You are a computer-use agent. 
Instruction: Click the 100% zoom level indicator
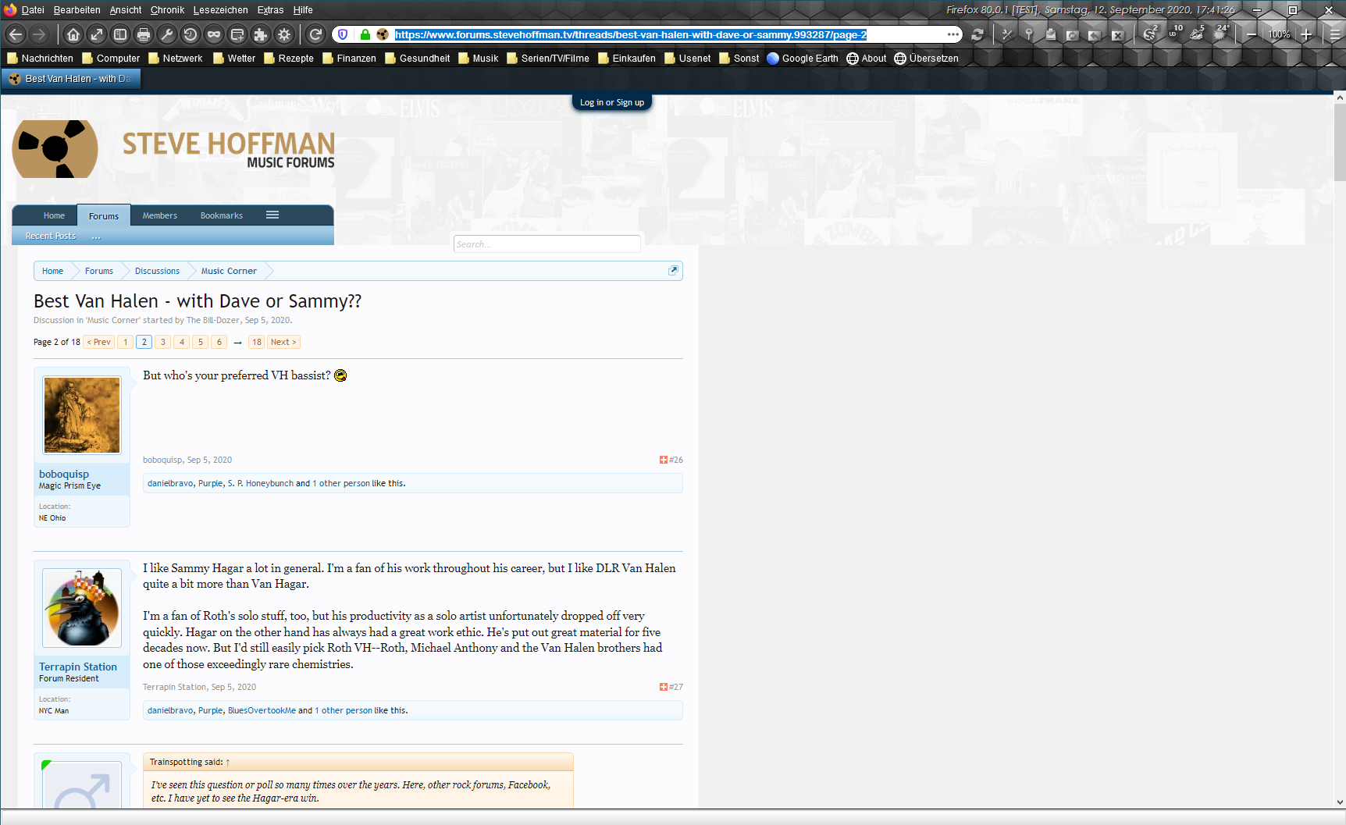tap(1279, 34)
